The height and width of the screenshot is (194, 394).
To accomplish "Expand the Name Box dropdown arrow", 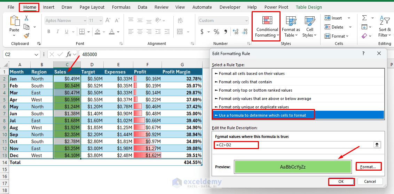I will (x=36, y=54).
